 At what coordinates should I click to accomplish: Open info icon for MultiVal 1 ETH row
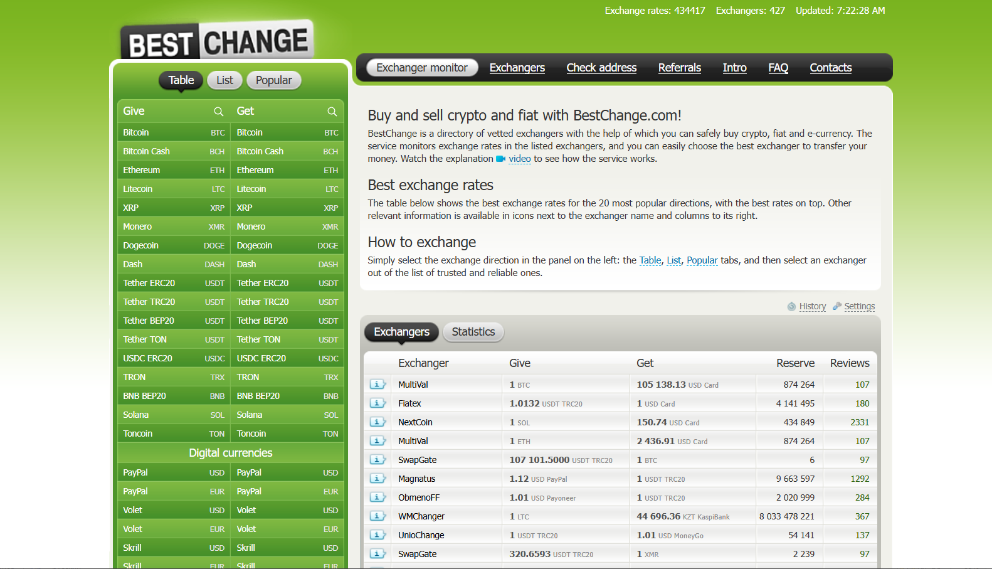(377, 441)
